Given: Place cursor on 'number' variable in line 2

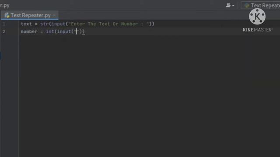Looking at the screenshot, I should point(29,31).
